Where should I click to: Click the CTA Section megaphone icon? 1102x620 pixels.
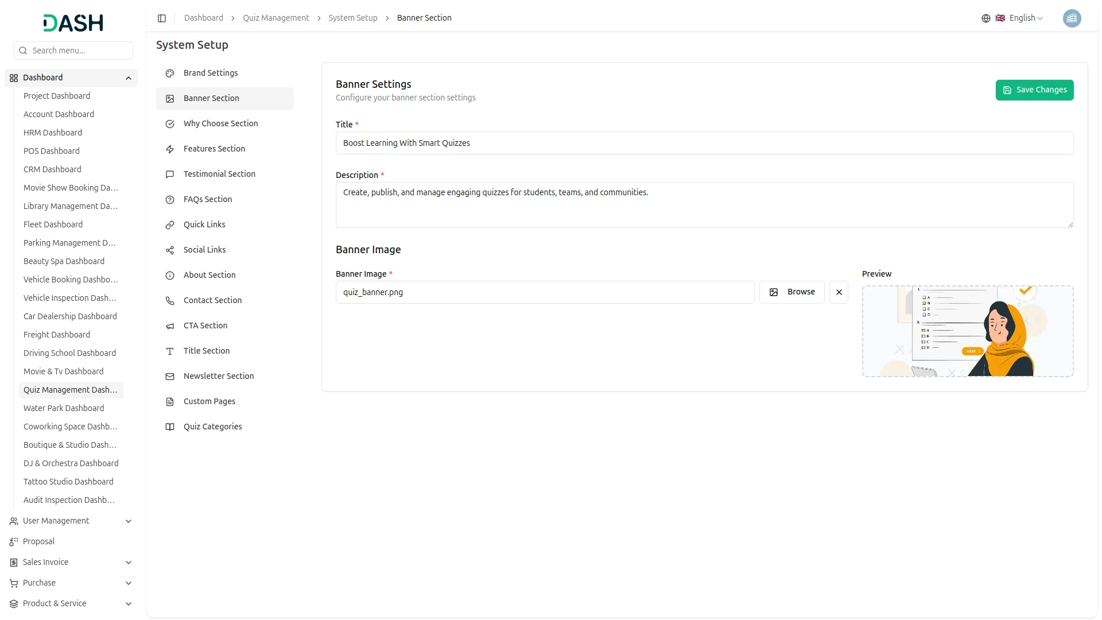(x=170, y=326)
